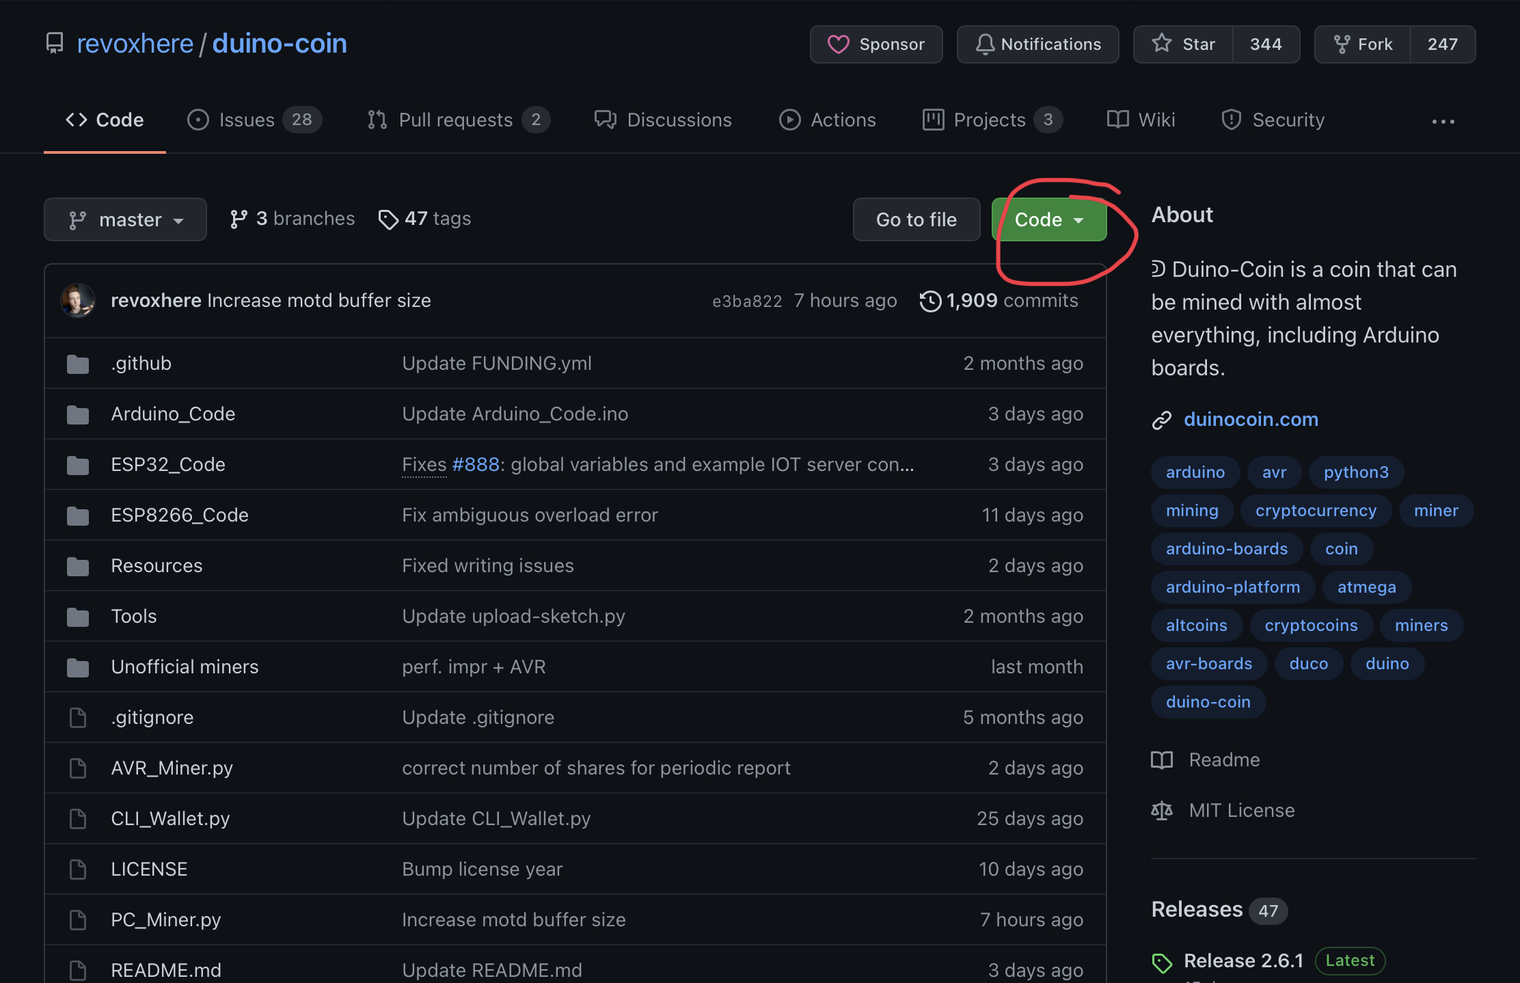Click the scales icon next to MIT License
The image size is (1520, 983).
coord(1162,811)
